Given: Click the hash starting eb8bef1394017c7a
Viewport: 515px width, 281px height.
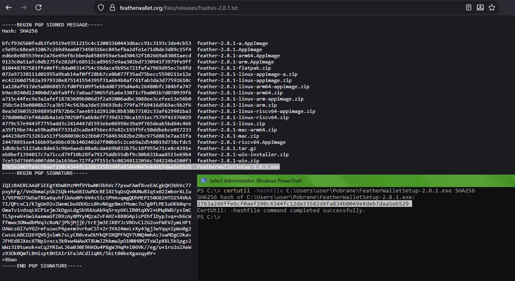Looking at the screenshot, I should [x=97, y=155].
